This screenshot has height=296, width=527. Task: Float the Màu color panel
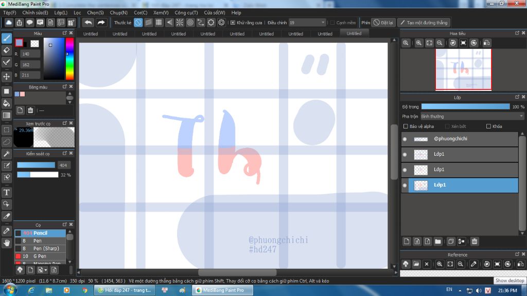pos(64,33)
